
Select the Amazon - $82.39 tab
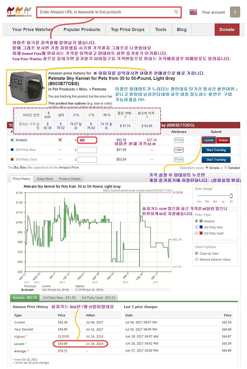pos(25,297)
